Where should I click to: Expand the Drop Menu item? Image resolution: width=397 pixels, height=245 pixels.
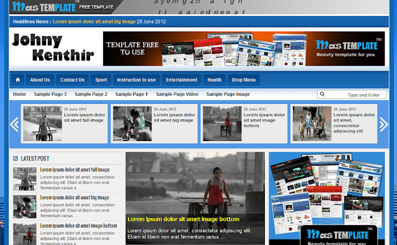[x=244, y=80]
